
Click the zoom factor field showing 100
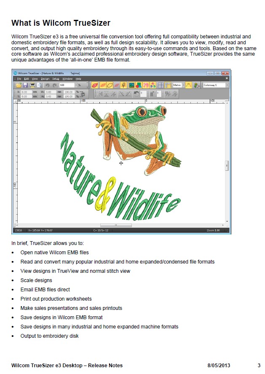(x=67, y=85)
